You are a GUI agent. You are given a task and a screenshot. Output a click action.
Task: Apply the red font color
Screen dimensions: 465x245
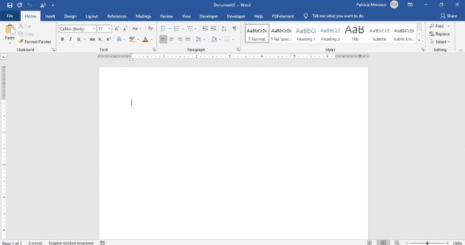click(x=145, y=39)
